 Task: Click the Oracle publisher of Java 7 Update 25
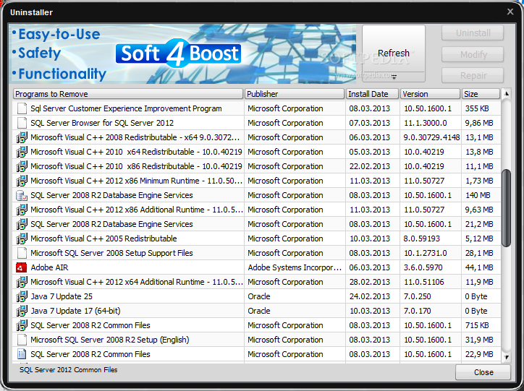(x=259, y=296)
